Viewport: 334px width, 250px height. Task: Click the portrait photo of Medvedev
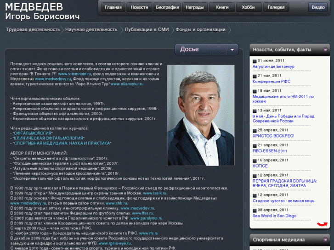click(201, 115)
